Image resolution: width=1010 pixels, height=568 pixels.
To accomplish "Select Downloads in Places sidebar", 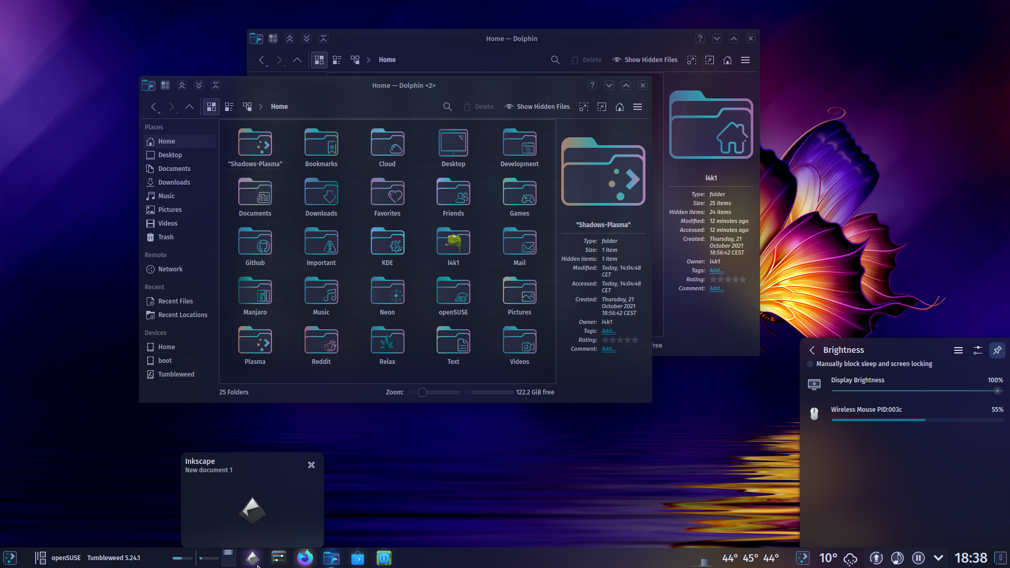I will (x=179, y=182).
